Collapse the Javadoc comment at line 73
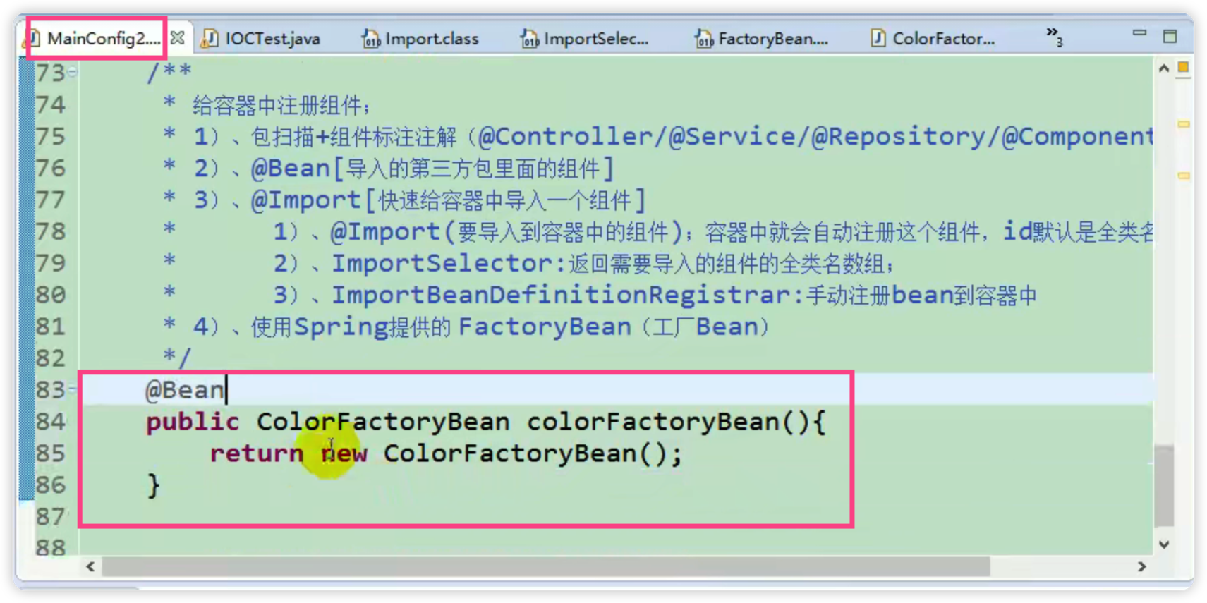This screenshot has width=1207, height=603. click(x=73, y=71)
